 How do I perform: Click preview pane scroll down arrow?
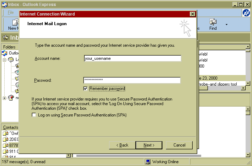point(248,155)
